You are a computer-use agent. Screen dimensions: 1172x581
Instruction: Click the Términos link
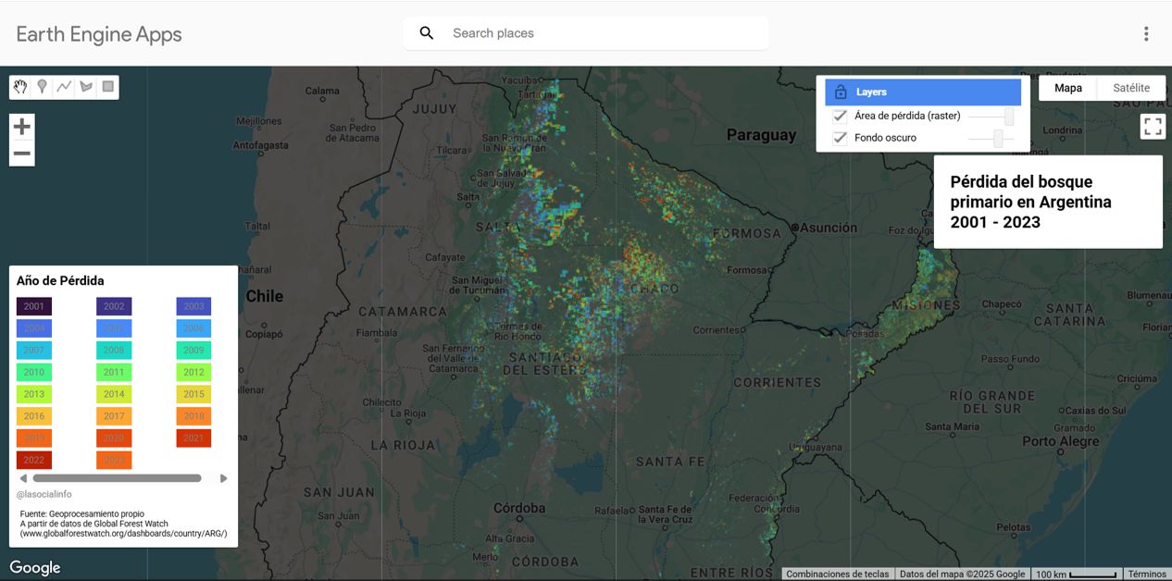(1147, 575)
